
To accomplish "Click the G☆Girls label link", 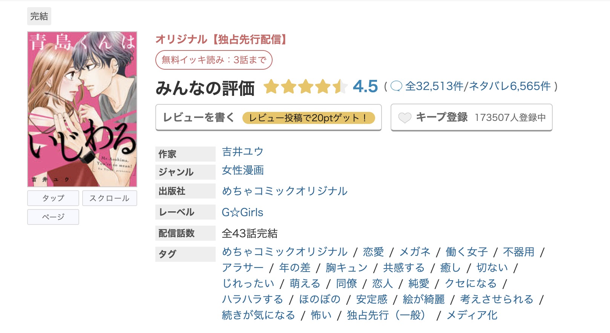I will pyautogui.click(x=242, y=212).
